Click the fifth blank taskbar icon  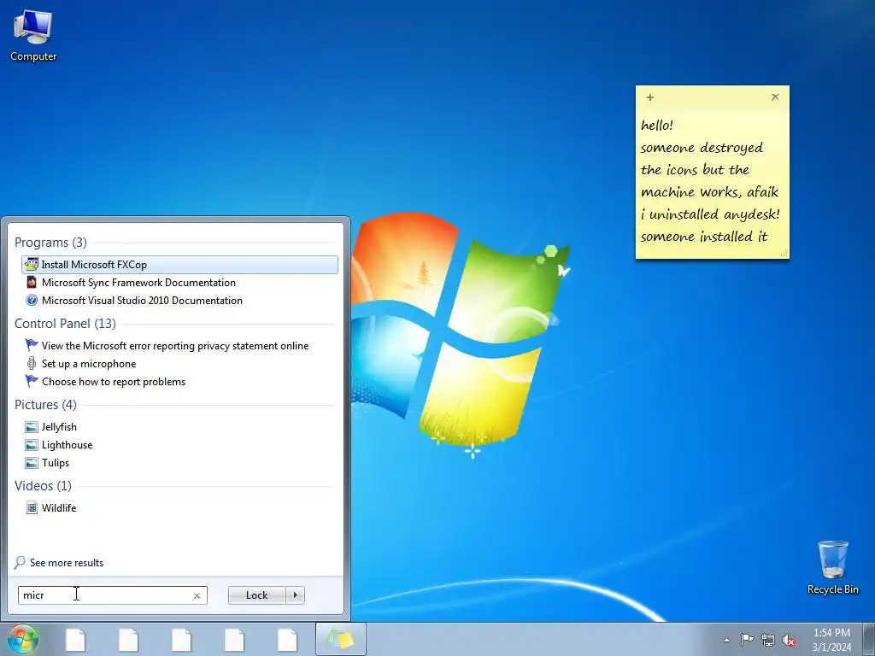287,640
